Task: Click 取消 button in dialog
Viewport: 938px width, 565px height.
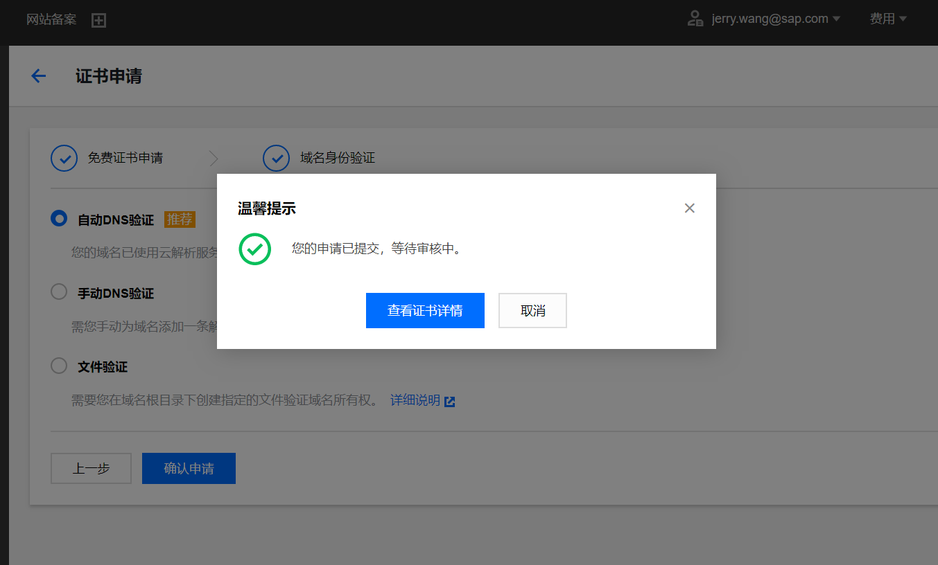Action: pyautogui.click(x=532, y=310)
